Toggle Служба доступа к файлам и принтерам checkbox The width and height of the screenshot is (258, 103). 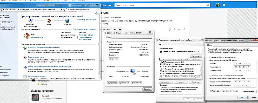coord(161,64)
